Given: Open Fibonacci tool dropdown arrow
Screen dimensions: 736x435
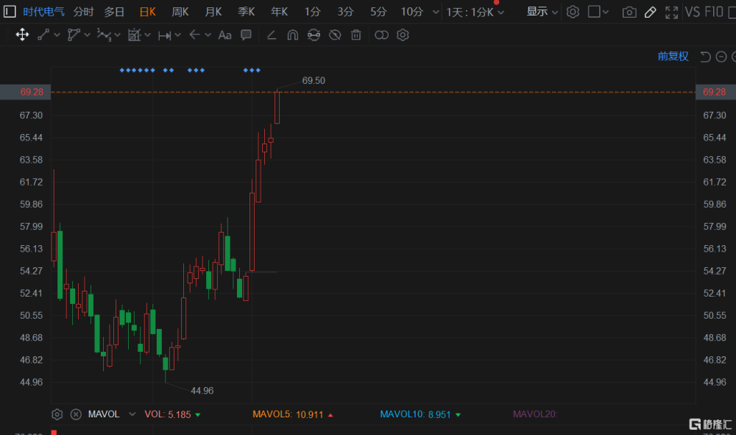Looking at the screenshot, I should 147,35.
